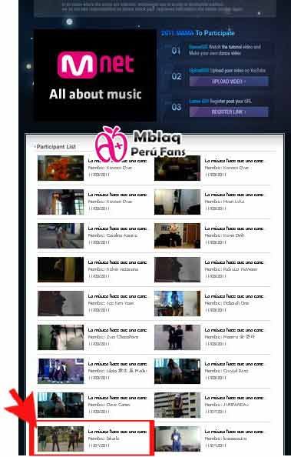This screenshot has width=291, height=457.
Task: Click the REGISTER LINK button
Action: (x=229, y=112)
